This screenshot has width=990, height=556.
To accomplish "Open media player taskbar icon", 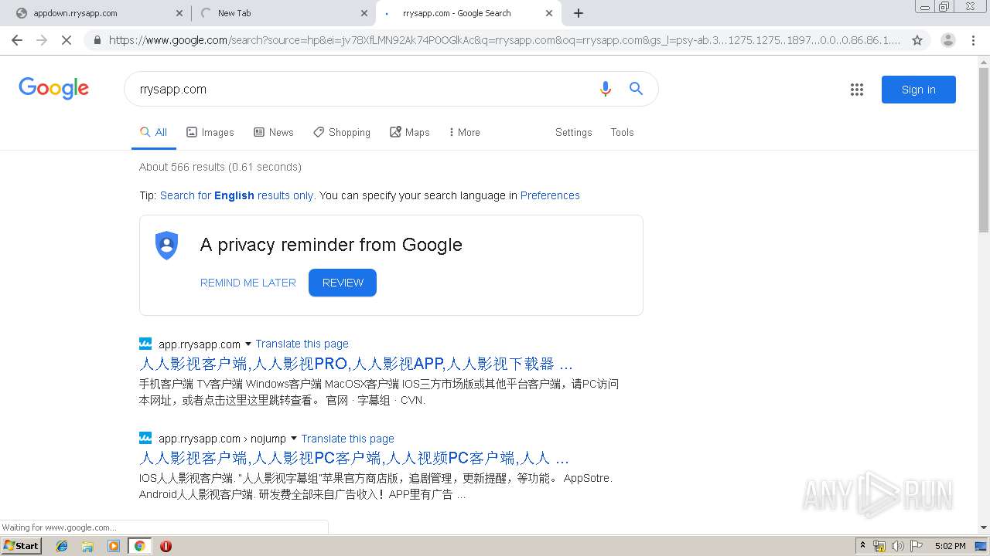I will coord(114,546).
